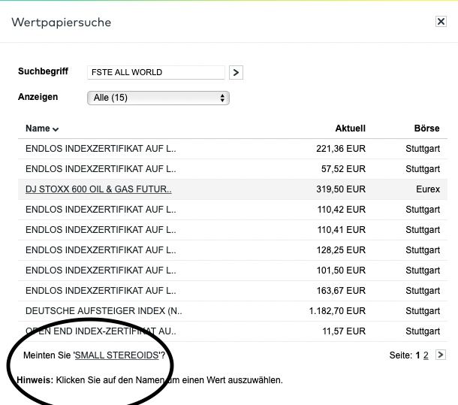This screenshot has height=405, width=458.
Task: Select the certificate priced 221,36 EUR
Action: coord(101,149)
